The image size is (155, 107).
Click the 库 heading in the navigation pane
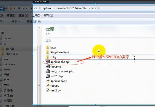click(3, 33)
